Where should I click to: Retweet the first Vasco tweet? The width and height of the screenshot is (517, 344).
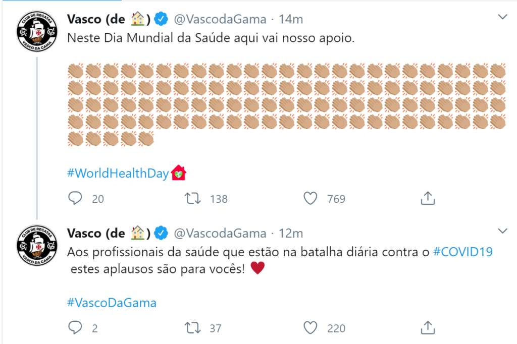click(192, 198)
